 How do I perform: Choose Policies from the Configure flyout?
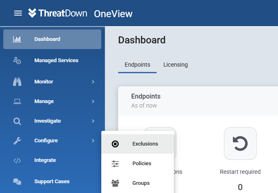(138, 164)
